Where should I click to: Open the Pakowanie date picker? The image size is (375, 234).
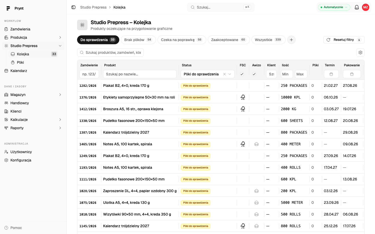tap(352, 74)
